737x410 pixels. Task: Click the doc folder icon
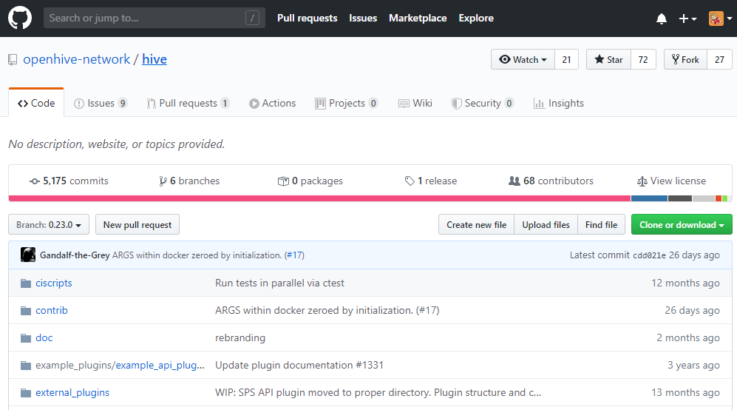point(26,338)
